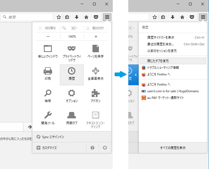This screenshot has width=209, height=169.
Task: Choose 最近の履歴を消去 from history menu
Action: [x=160, y=44]
